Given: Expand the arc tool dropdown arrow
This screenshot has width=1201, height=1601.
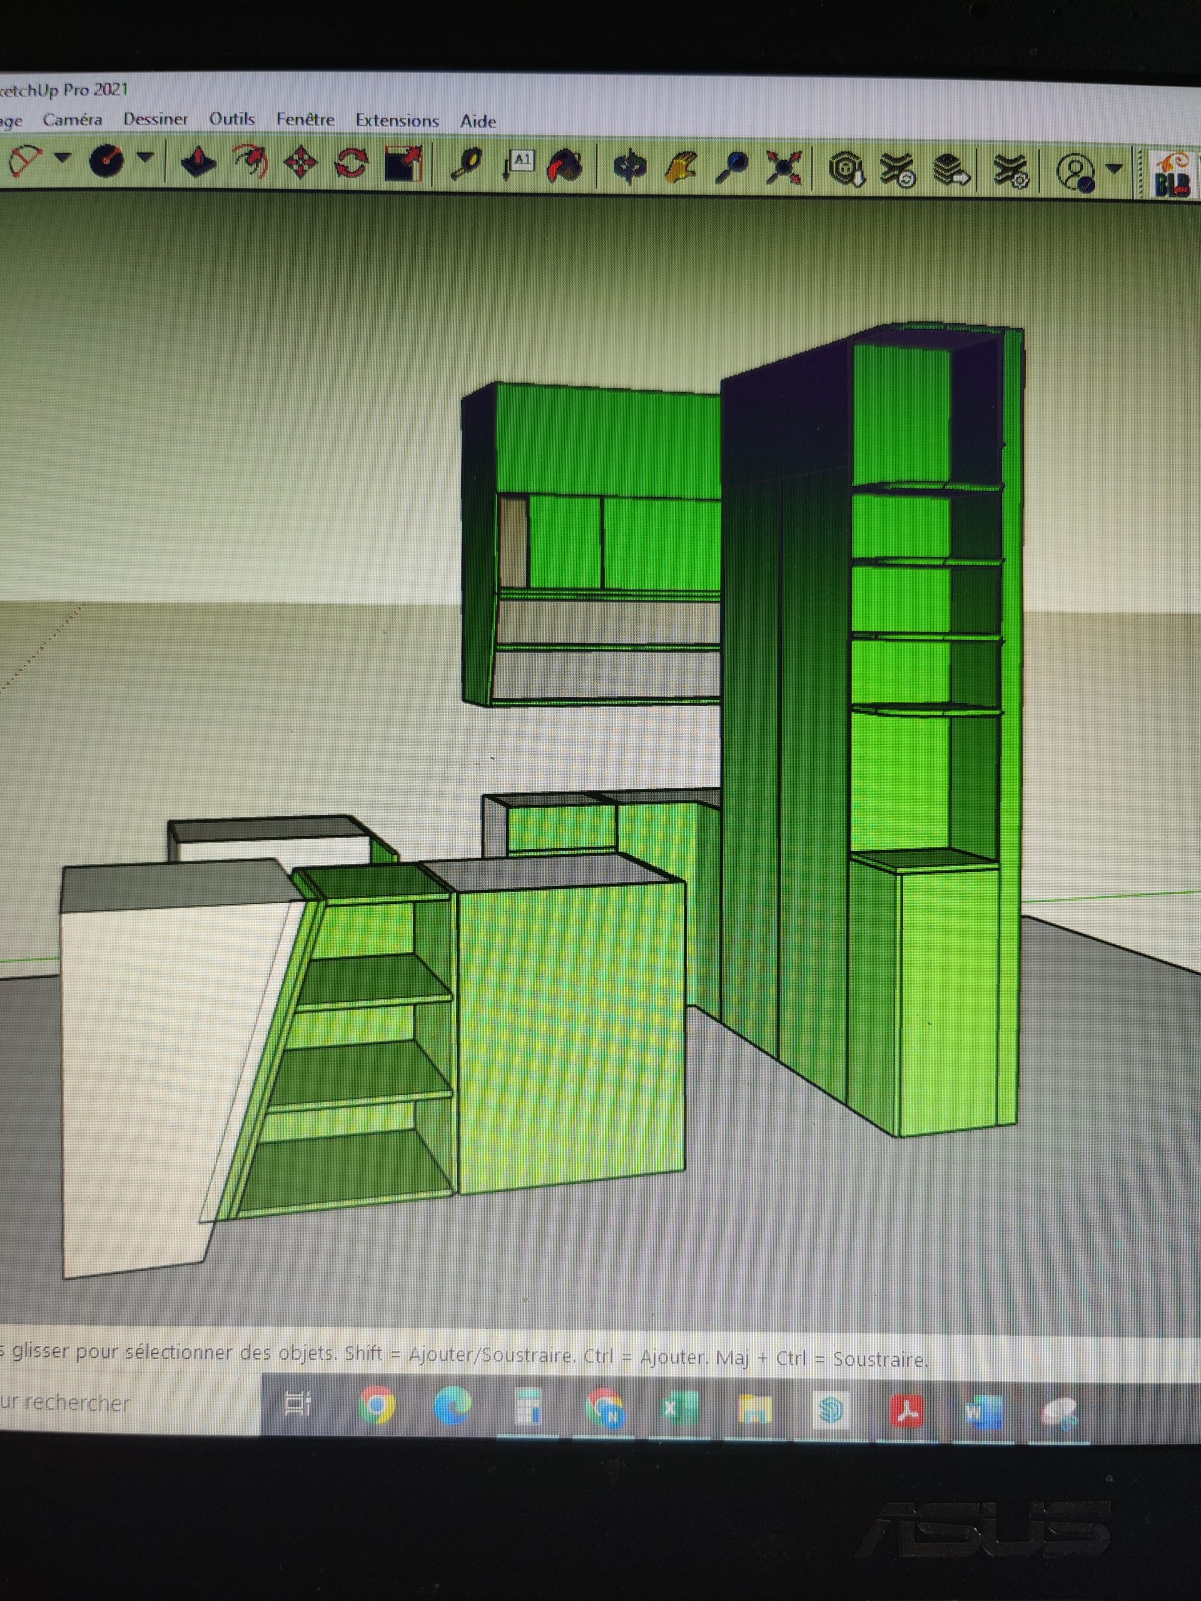Looking at the screenshot, I should 63,157.
